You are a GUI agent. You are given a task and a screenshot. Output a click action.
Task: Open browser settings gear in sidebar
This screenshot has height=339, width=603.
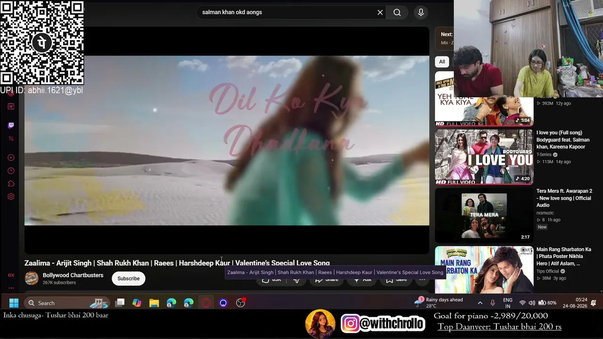[x=11, y=197]
